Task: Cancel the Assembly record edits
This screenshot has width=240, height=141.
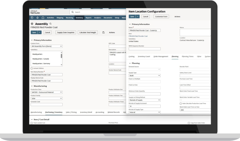Action: click(x=48, y=32)
